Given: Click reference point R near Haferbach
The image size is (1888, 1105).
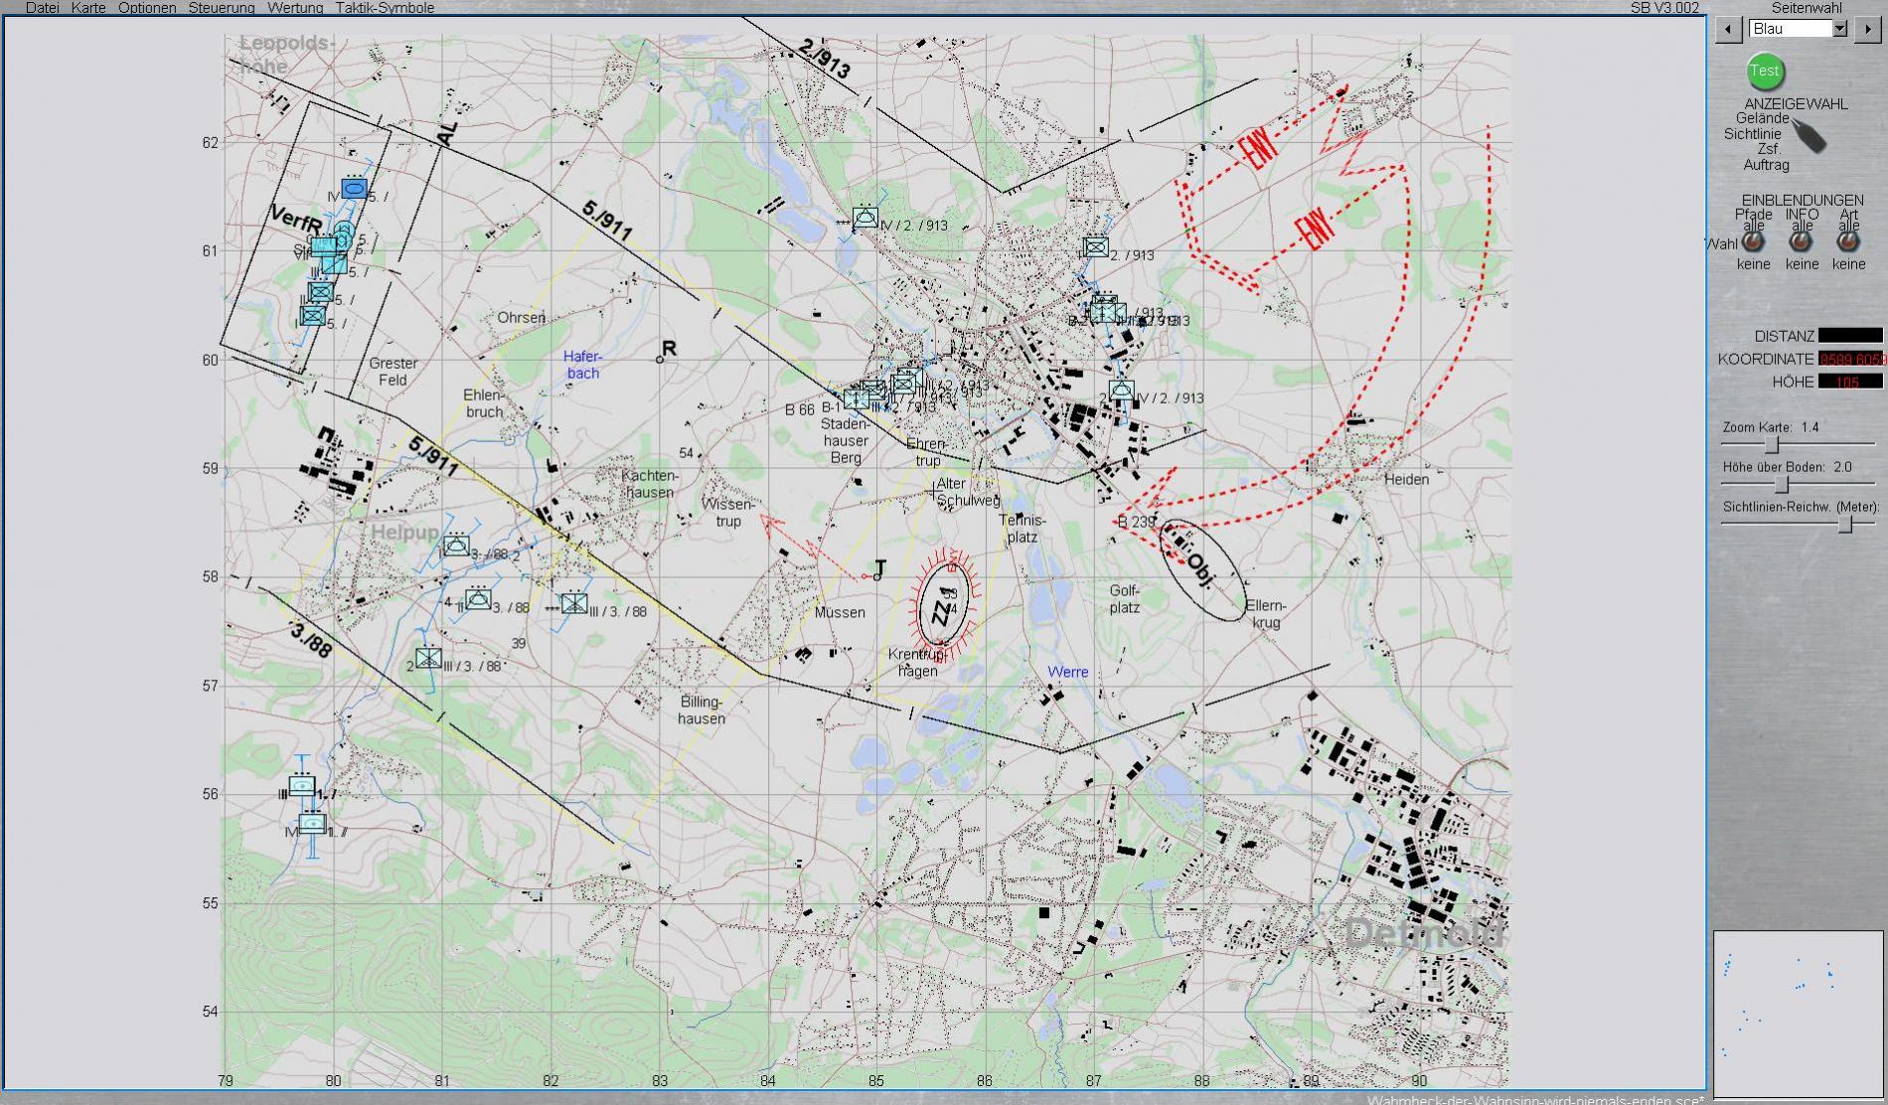Looking at the screenshot, I should coord(661,358).
